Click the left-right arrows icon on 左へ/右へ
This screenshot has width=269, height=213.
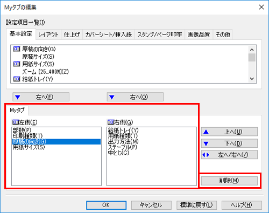(x=206, y=155)
